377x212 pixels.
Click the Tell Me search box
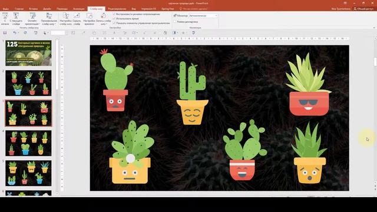click(194, 9)
